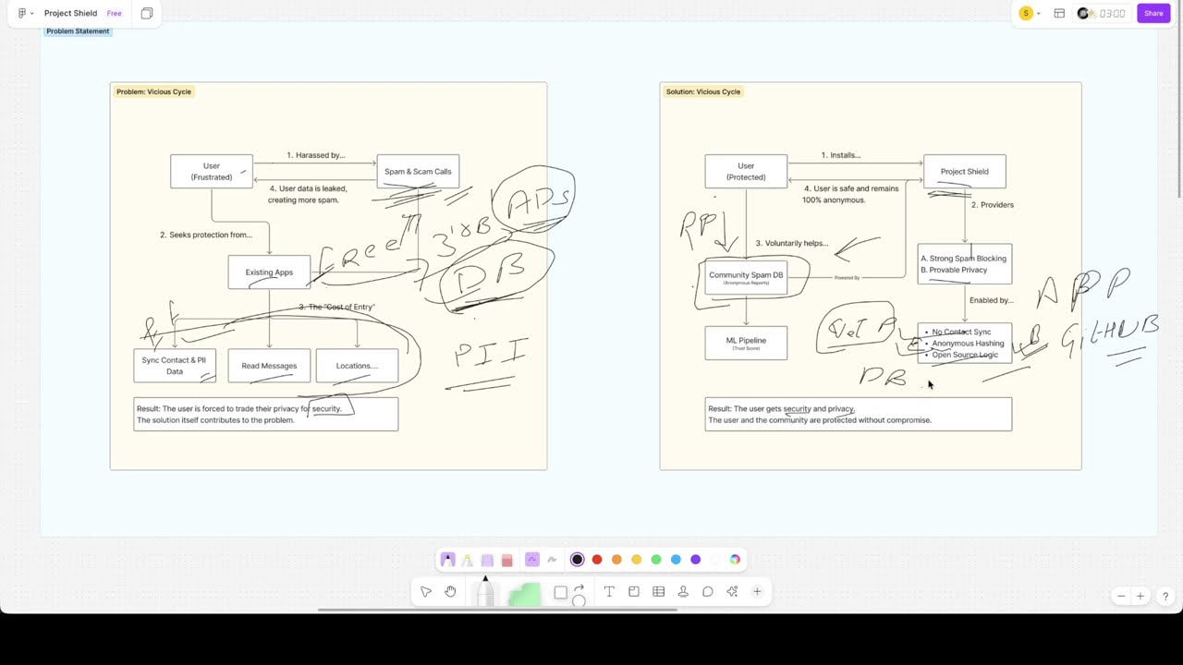Open the help question mark button
1183x665 pixels.
point(1165,597)
